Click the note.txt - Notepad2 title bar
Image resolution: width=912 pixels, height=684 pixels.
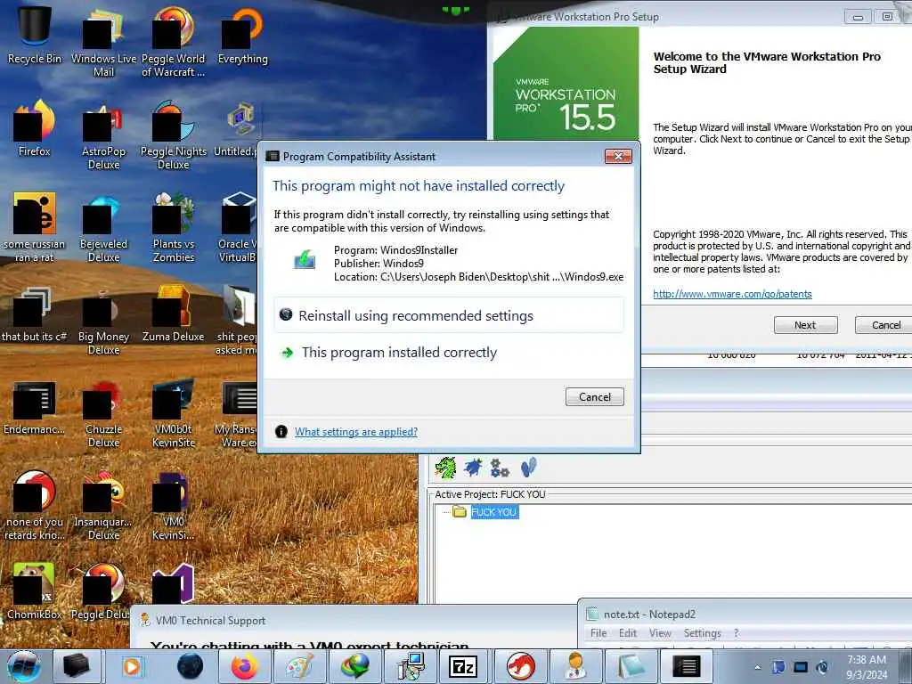(x=745, y=615)
